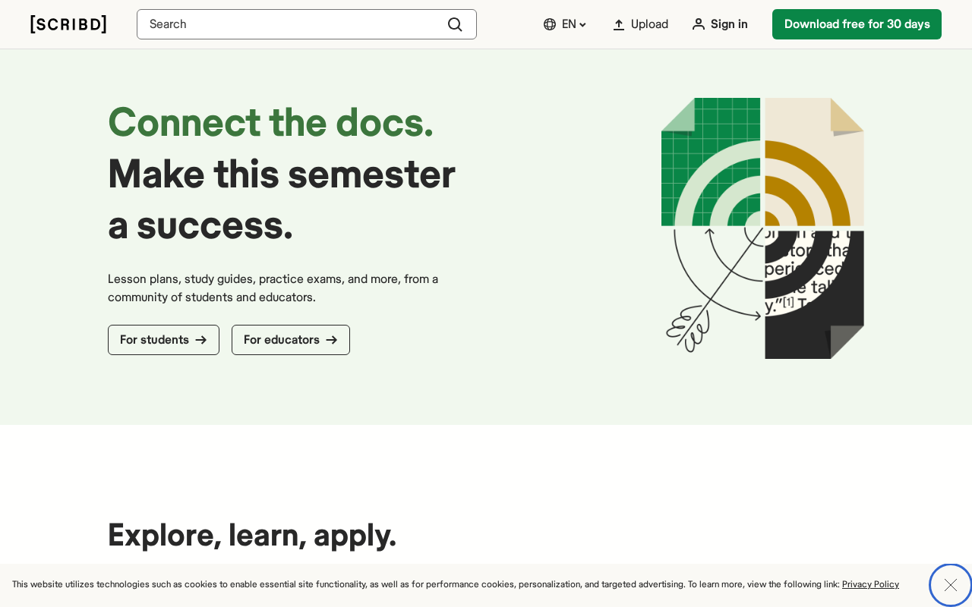Click the target and arrow documents illustration
Viewport: 972px width, 607px height.
pyautogui.click(x=762, y=228)
